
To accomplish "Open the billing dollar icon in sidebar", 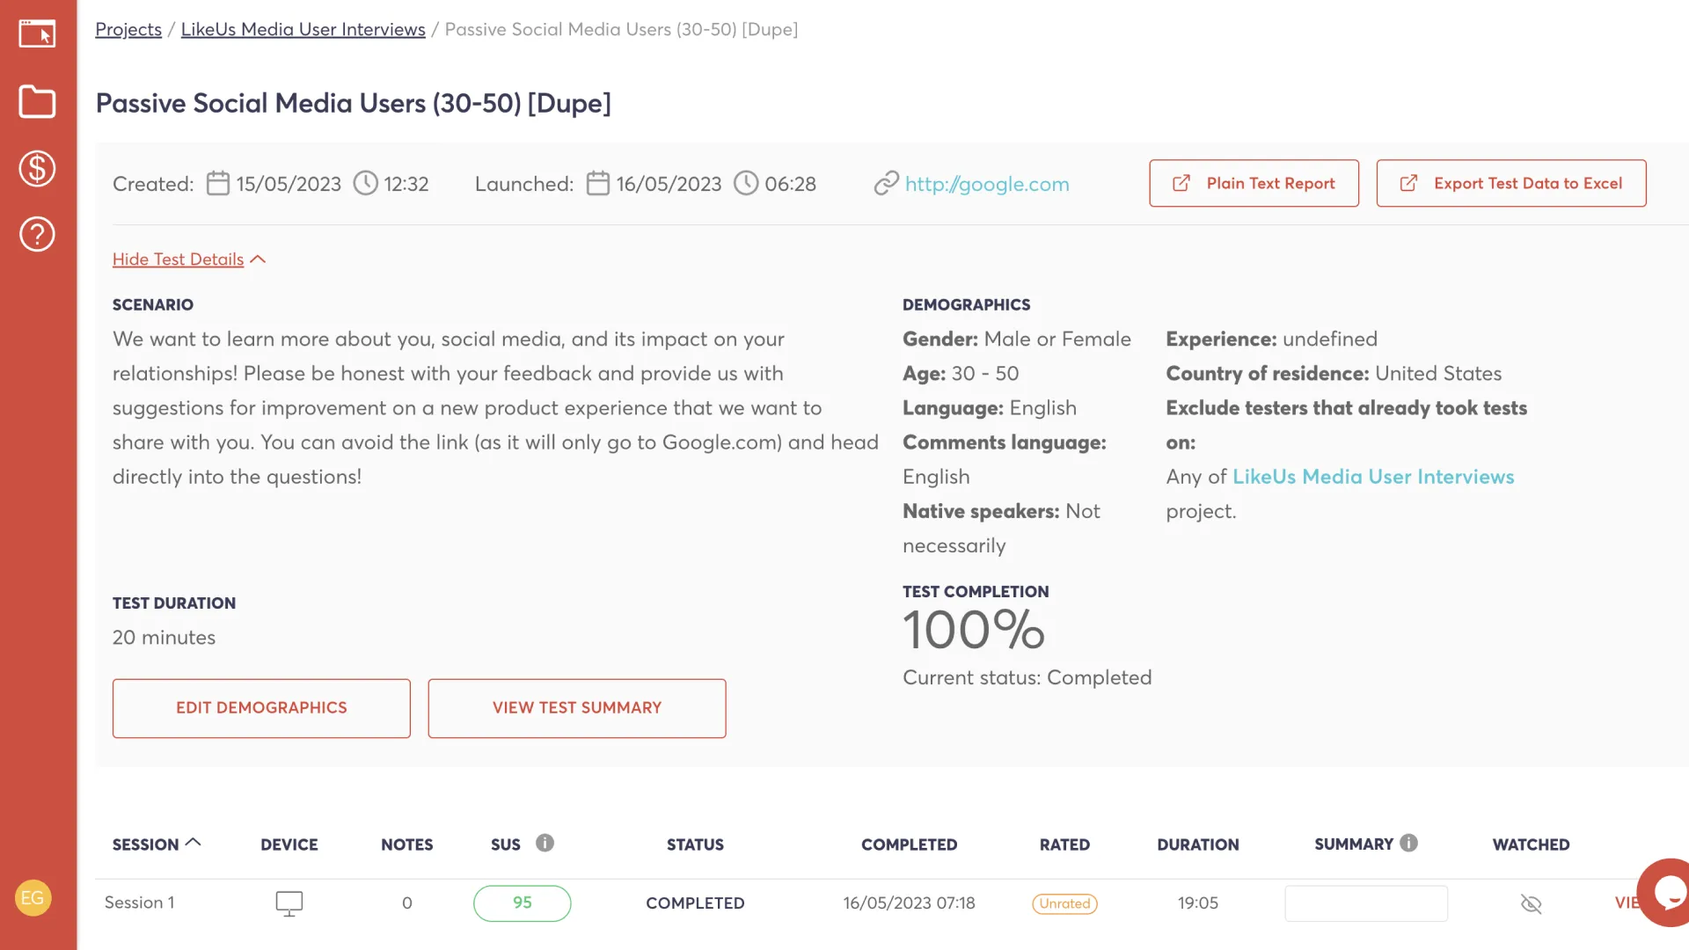I will (x=37, y=168).
